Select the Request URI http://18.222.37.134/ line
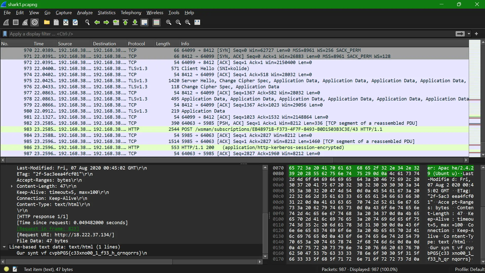This screenshot has height=273, width=485. [x=66, y=235]
